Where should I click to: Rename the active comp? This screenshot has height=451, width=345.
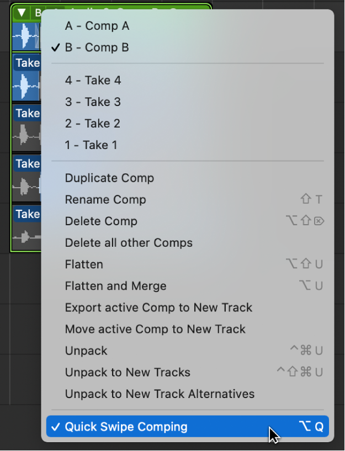click(x=105, y=199)
